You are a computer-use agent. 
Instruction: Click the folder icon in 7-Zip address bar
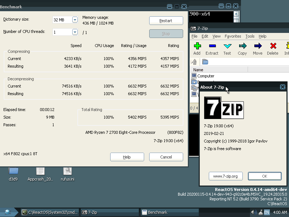click(205, 62)
